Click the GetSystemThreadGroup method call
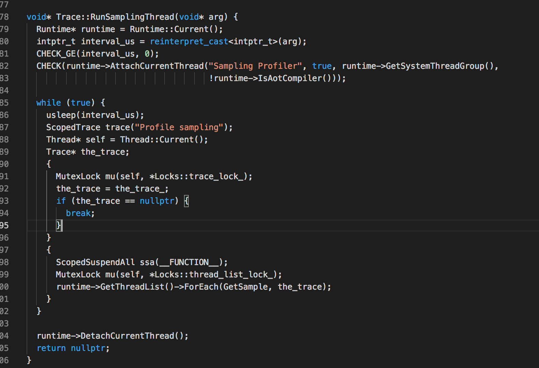This screenshot has width=539, height=368. click(x=435, y=66)
